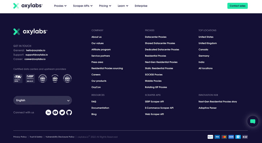Open the FAQ resource link
This screenshot has height=143, width=262.
[x=94, y=102]
